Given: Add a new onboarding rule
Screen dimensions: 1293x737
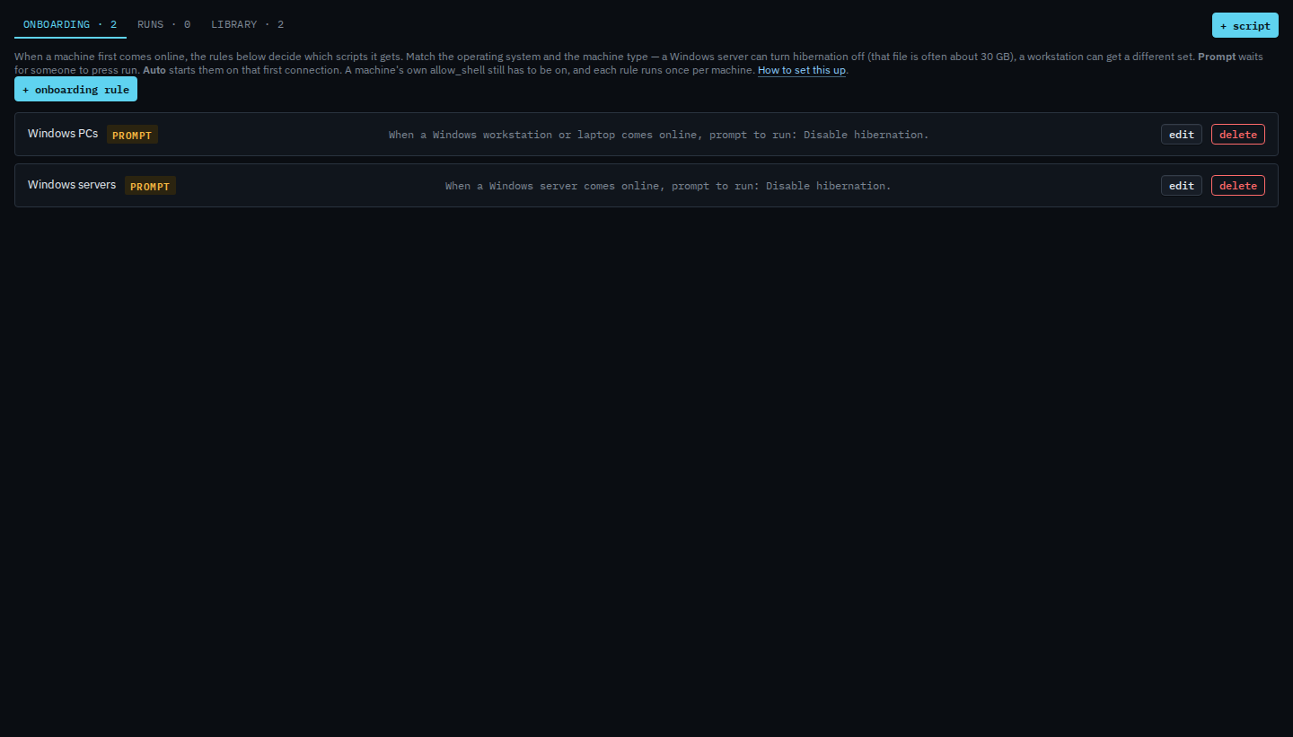Looking at the screenshot, I should pyautogui.click(x=75, y=89).
